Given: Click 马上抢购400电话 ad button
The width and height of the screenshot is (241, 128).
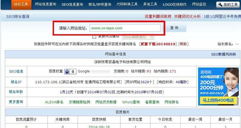Looking at the screenshot, I should click(218, 100).
